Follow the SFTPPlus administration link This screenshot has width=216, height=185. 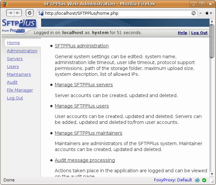pos(82,46)
